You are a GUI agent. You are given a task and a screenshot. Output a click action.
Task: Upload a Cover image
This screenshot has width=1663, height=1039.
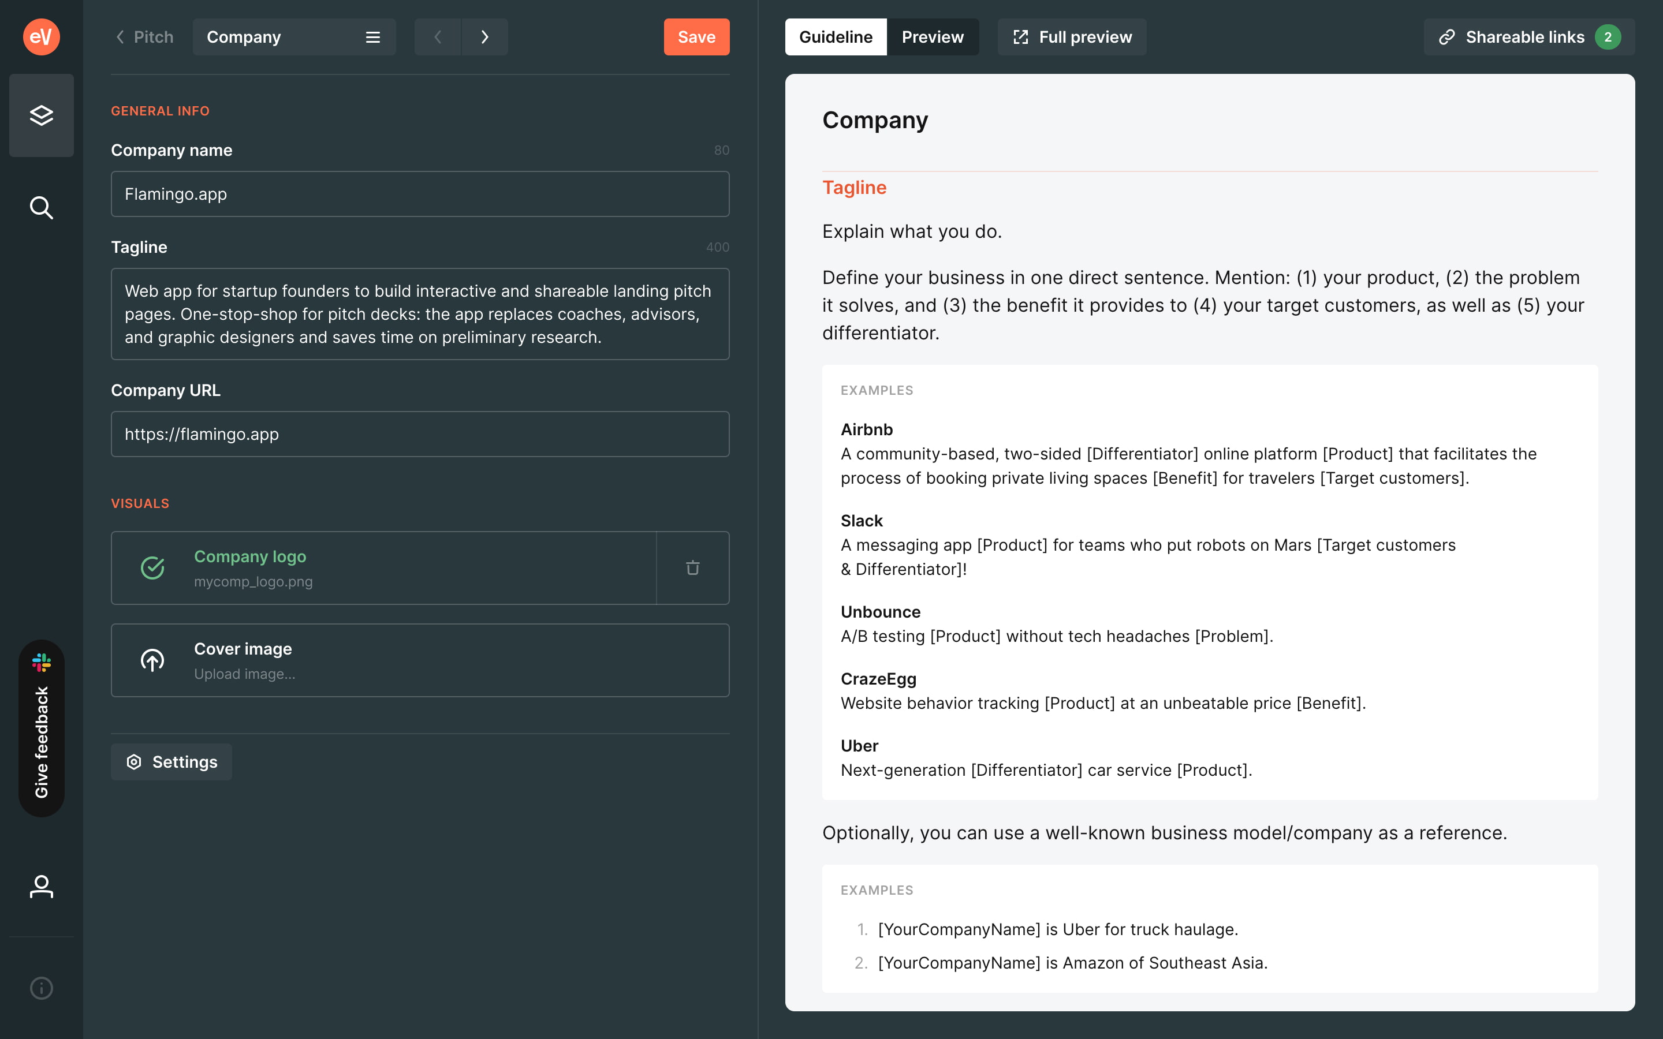coord(420,660)
